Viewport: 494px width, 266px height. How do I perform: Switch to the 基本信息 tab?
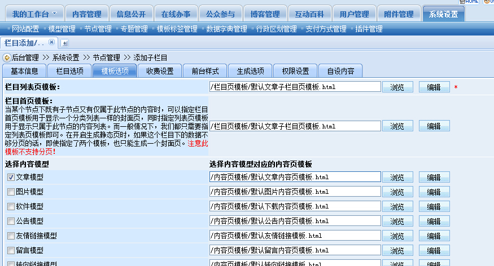tap(25, 71)
